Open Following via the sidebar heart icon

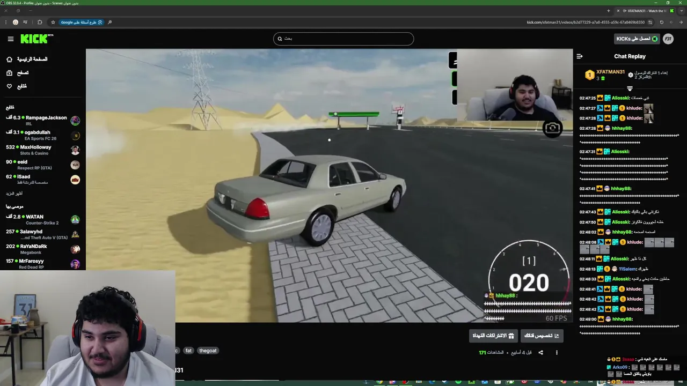click(x=9, y=86)
